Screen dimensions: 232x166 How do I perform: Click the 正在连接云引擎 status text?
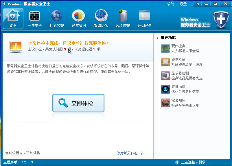click(x=194, y=162)
